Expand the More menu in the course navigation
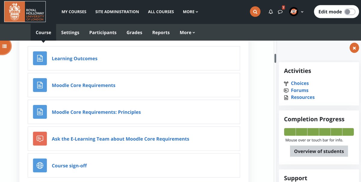 187,32
